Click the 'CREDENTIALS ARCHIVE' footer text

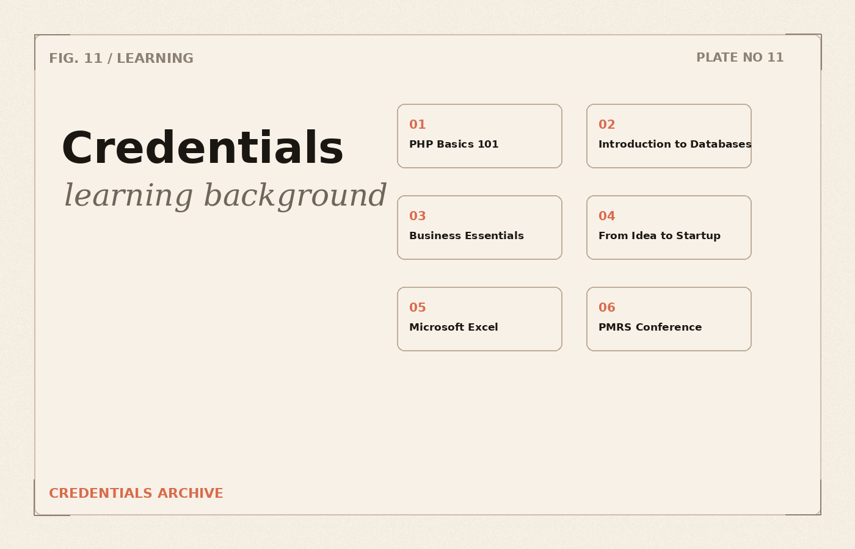pyautogui.click(x=136, y=493)
